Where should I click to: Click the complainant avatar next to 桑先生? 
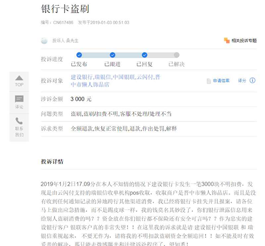coord(44,41)
